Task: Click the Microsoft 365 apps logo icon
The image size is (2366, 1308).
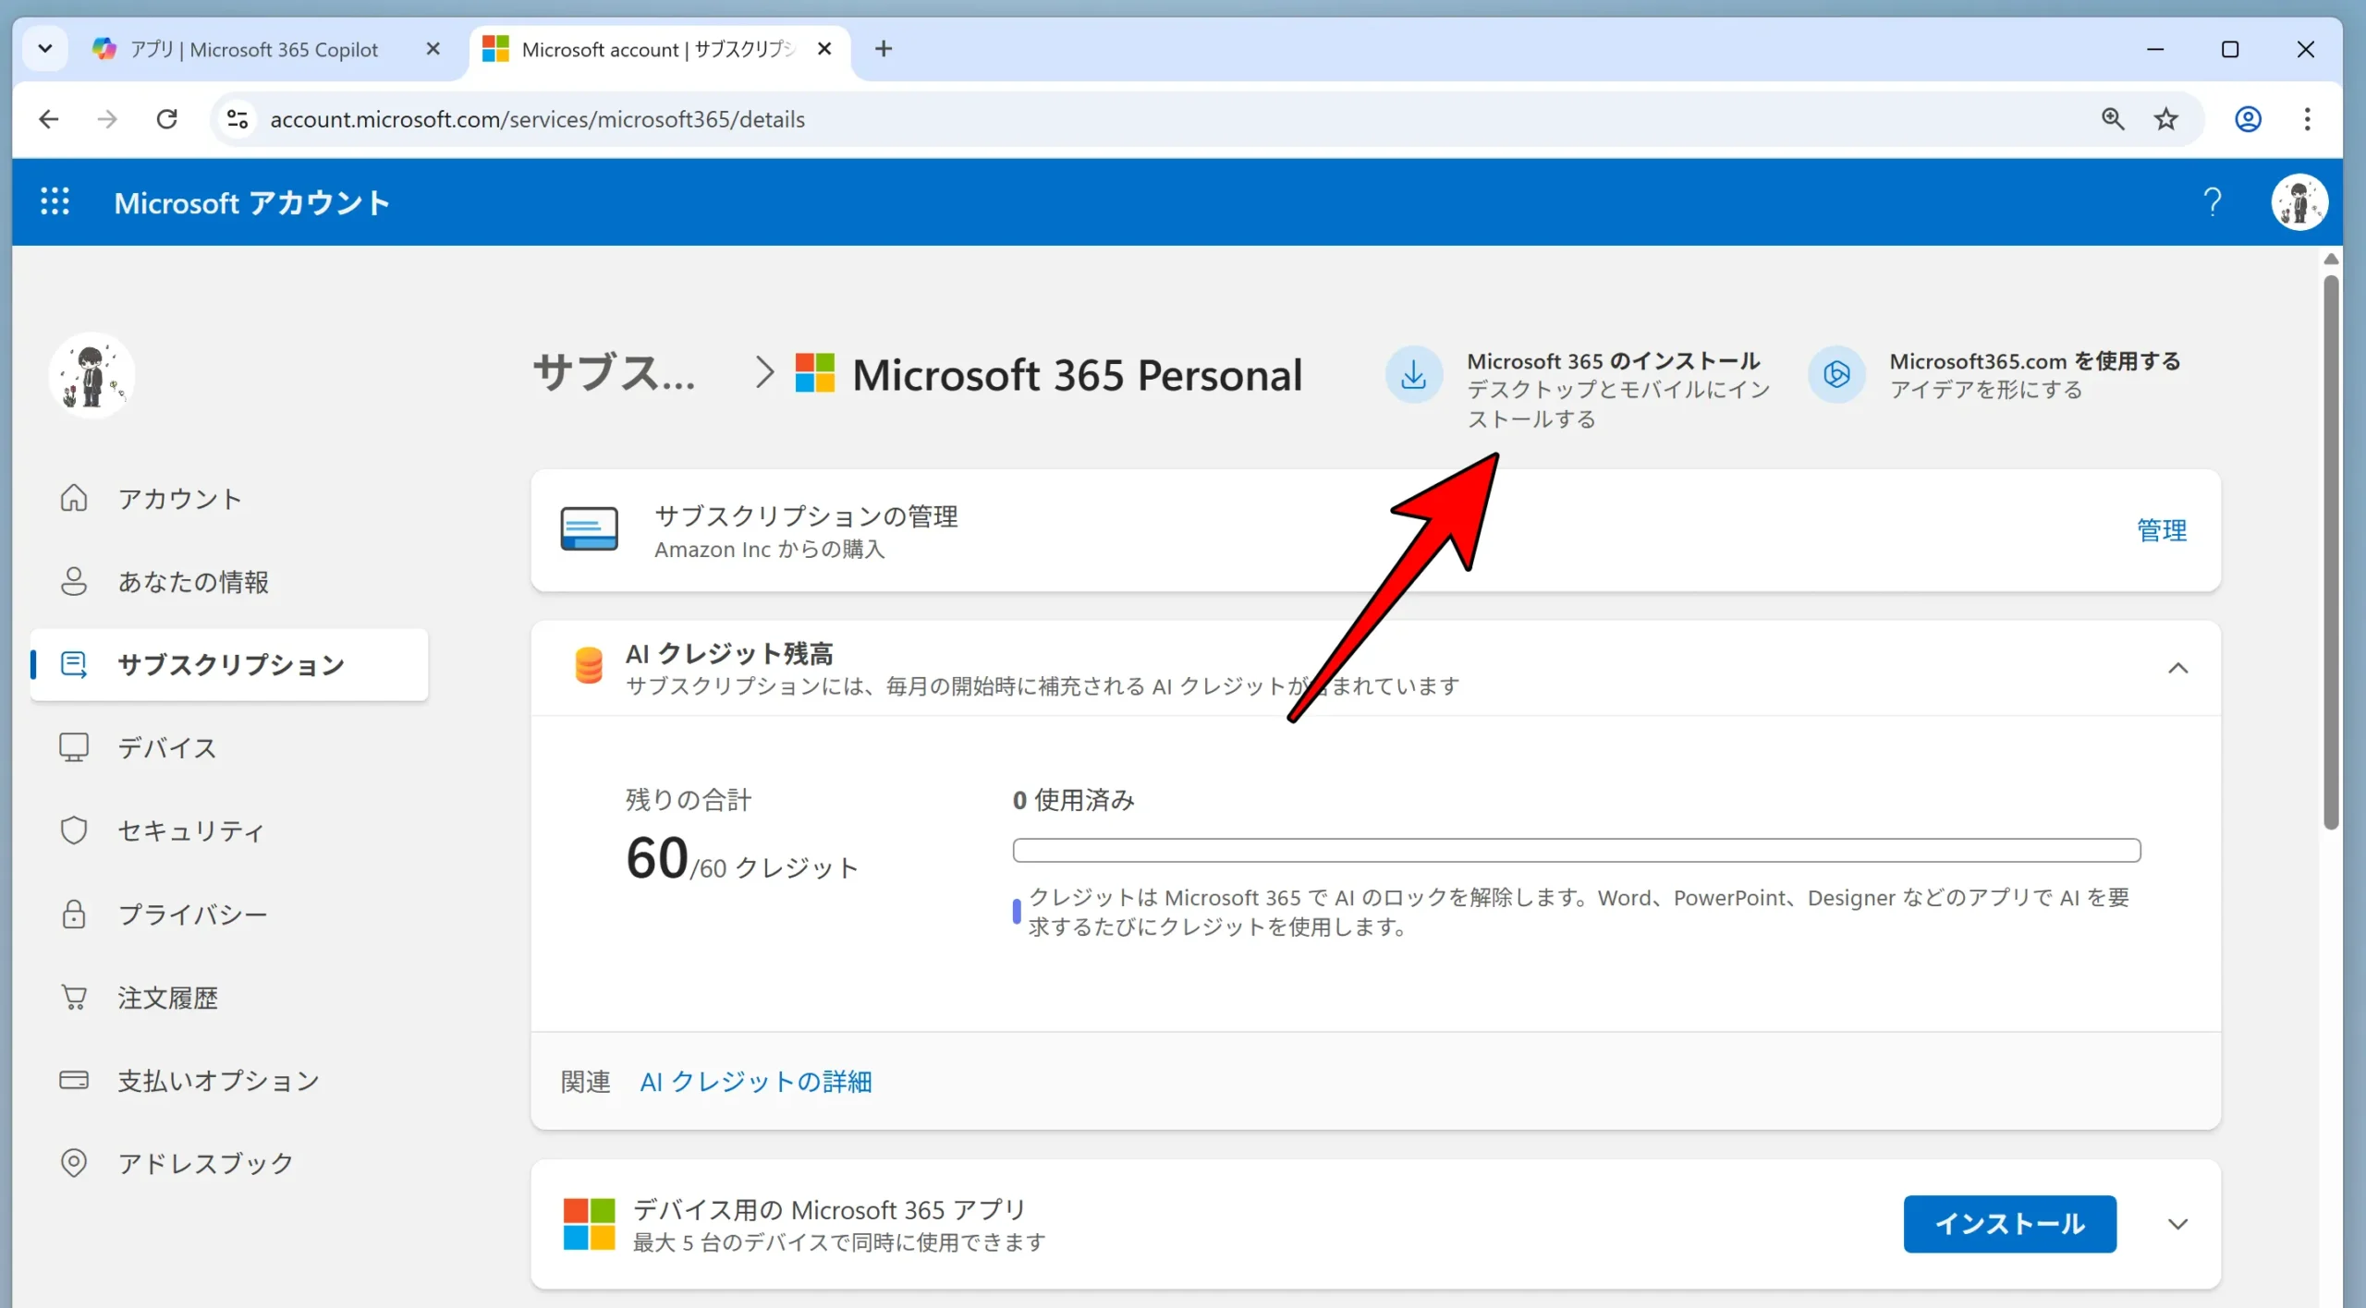Action: pyautogui.click(x=589, y=1224)
